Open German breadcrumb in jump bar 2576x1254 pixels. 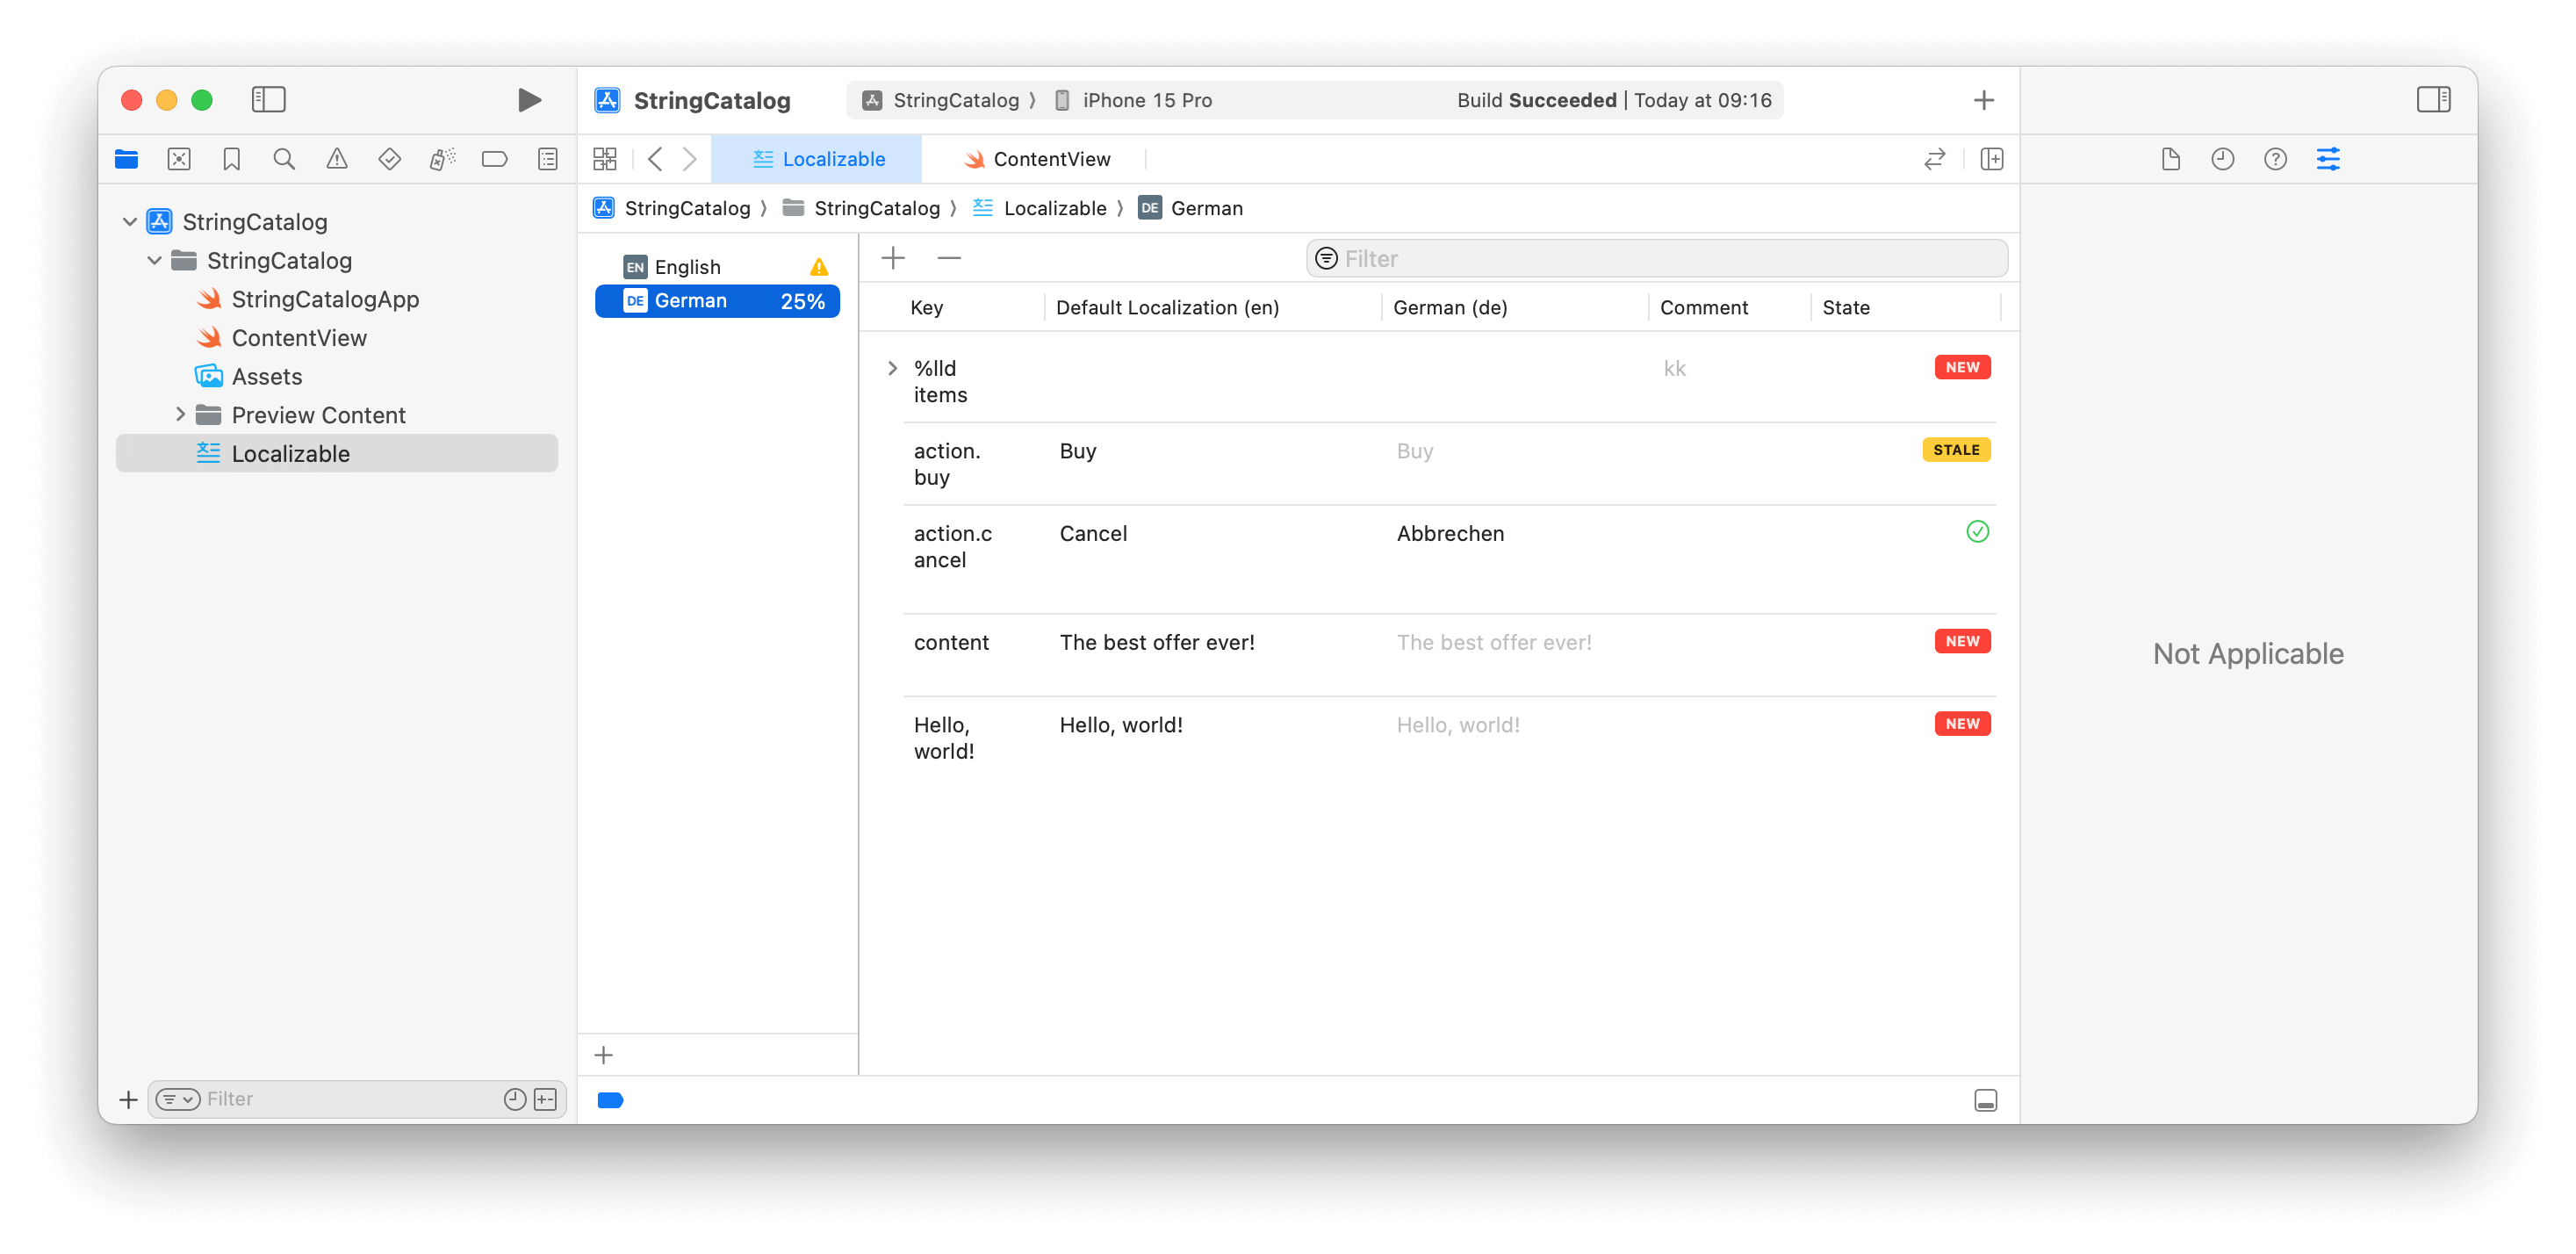click(1191, 208)
